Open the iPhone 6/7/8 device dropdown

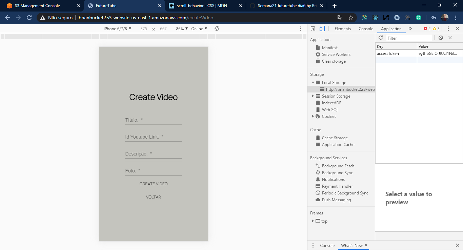(x=117, y=29)
